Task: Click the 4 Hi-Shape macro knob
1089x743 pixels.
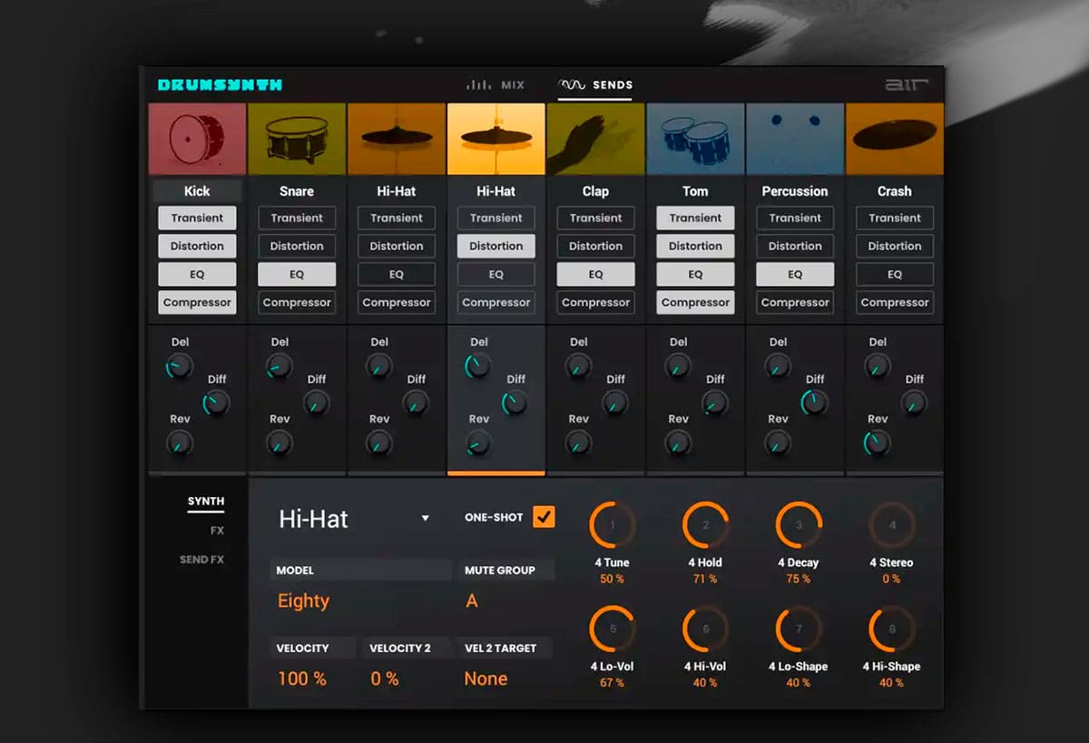Action: click(x=892, y=629)
